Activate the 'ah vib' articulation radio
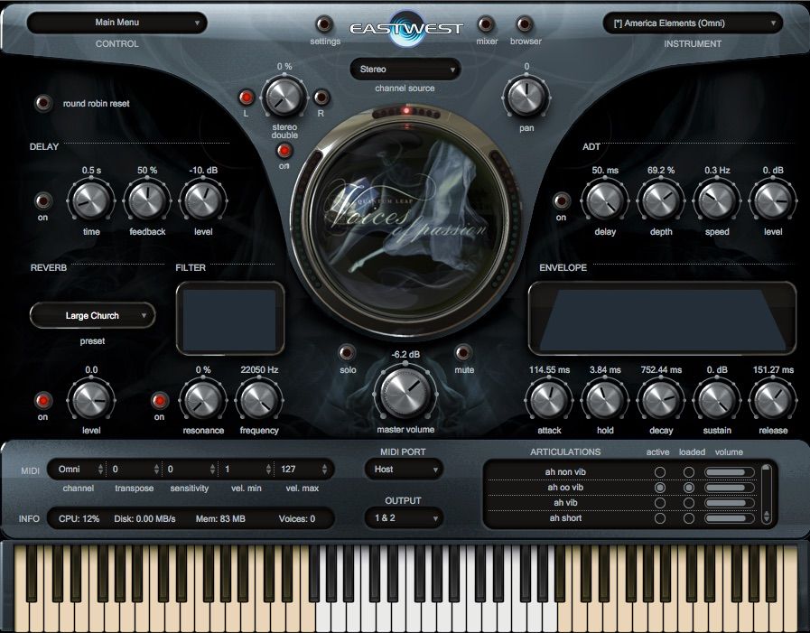The height and width of the screenshot is (633, 810). pos(660,503)
